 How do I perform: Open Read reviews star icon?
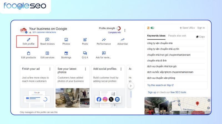tap(47, 40)
